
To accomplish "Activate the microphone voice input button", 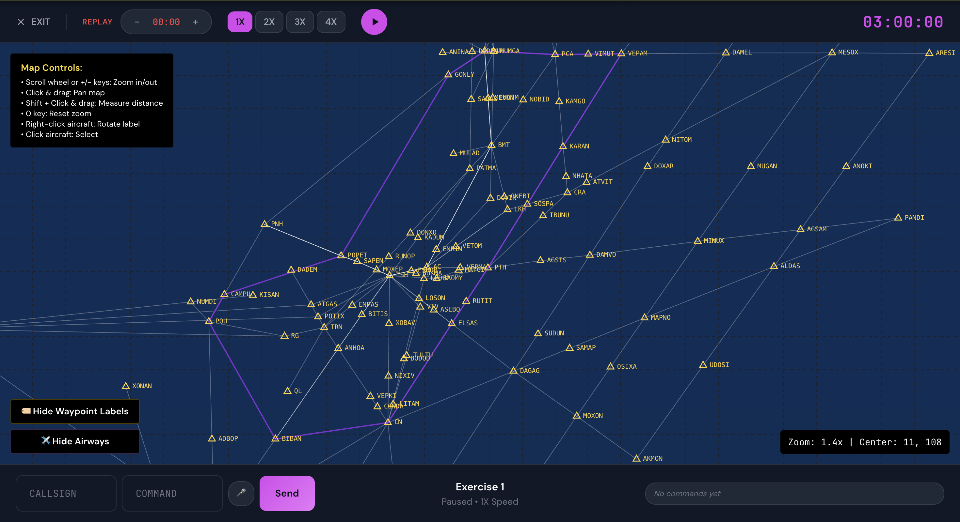I will pos(242,493).
